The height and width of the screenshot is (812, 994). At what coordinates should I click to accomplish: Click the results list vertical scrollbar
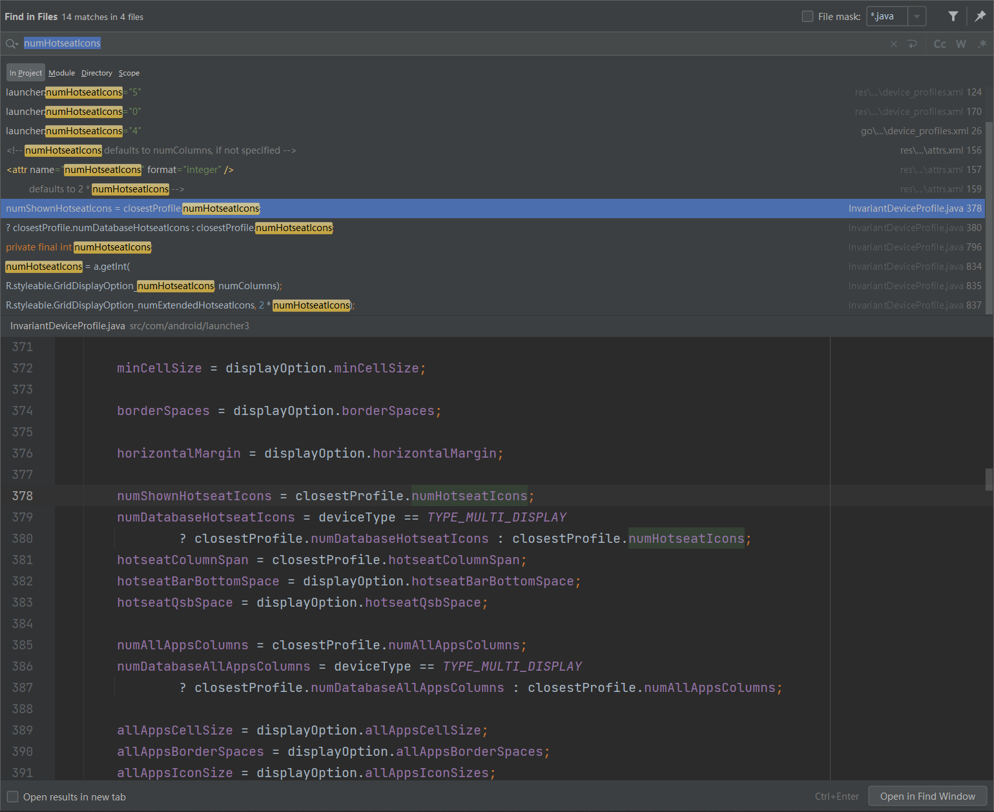point(989,217)
